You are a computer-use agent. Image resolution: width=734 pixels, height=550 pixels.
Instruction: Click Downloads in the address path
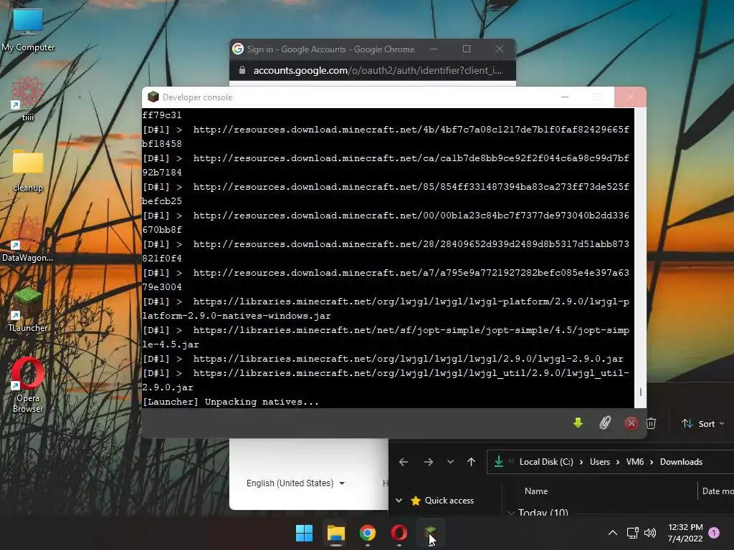tap(681, 462)
